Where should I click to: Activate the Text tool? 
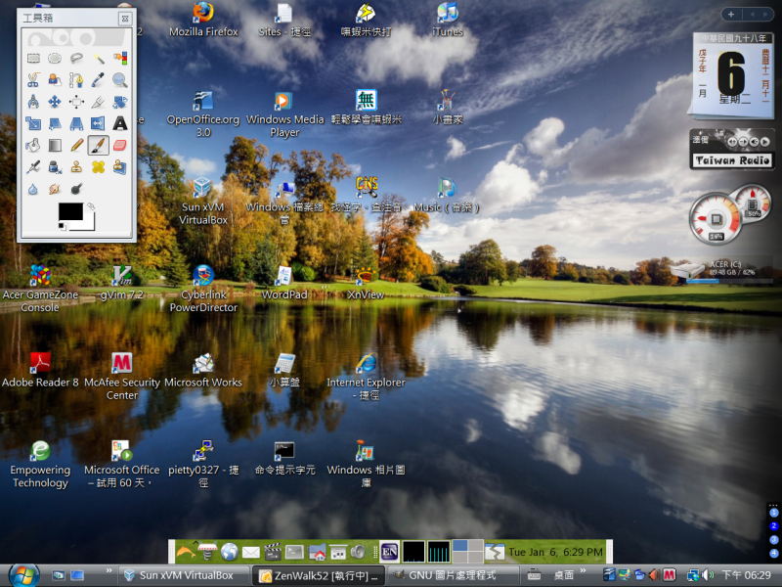coord(119,123)
